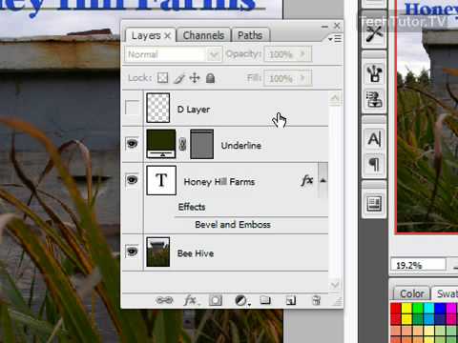Select the D Layer thumbnail
This screenshot has height=343, width=458.
[158, 108]
